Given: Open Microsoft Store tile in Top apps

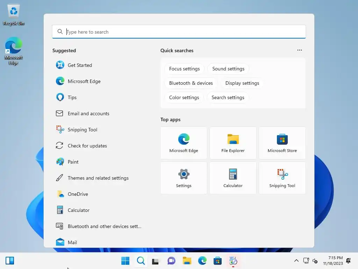Looking at the screenshot, I should [282, 143].
